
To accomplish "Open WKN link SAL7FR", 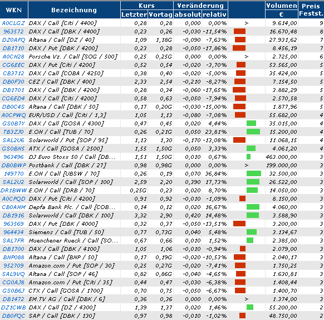I will (x=13, y=240).
